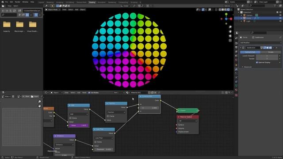Click the image editor pan hand icon
Image resolution: width=283 pixels, height=159 pixels.
pyautogui.click(x=39, y=106)
